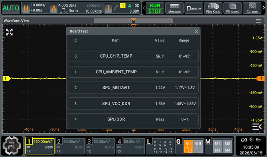Close the Board Test dialog
The image size is (267, 157).
click(x=196, y=31)
